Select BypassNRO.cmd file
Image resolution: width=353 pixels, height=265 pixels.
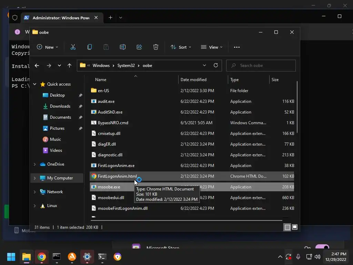point(192,123)
